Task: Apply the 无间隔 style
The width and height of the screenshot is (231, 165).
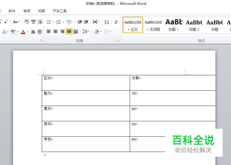Action: click(153, 25)
